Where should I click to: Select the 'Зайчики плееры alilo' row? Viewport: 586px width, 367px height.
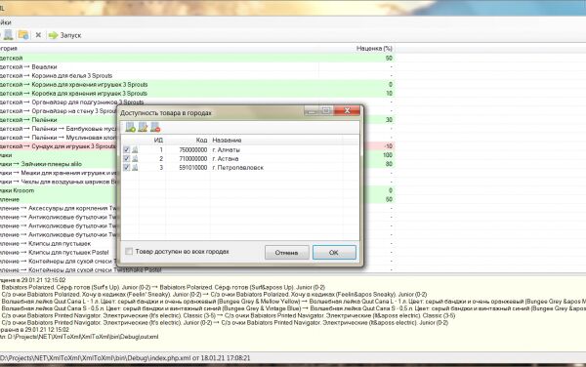tap(58, 164)
